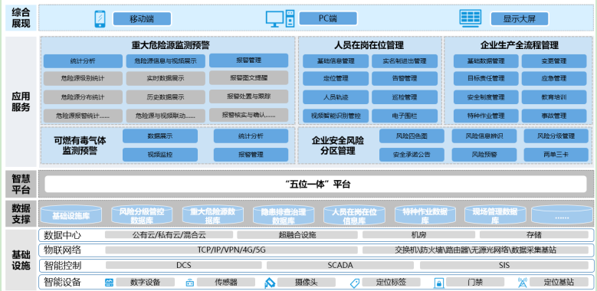This screenshot has height=291, width=597.
Task: Click the PC desktop computer icon
Action: (x=280, y=18)
